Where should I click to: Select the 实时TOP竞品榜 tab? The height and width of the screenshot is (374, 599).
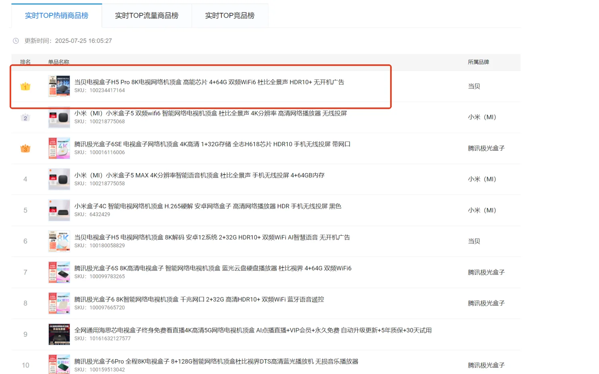click(230, 16)
